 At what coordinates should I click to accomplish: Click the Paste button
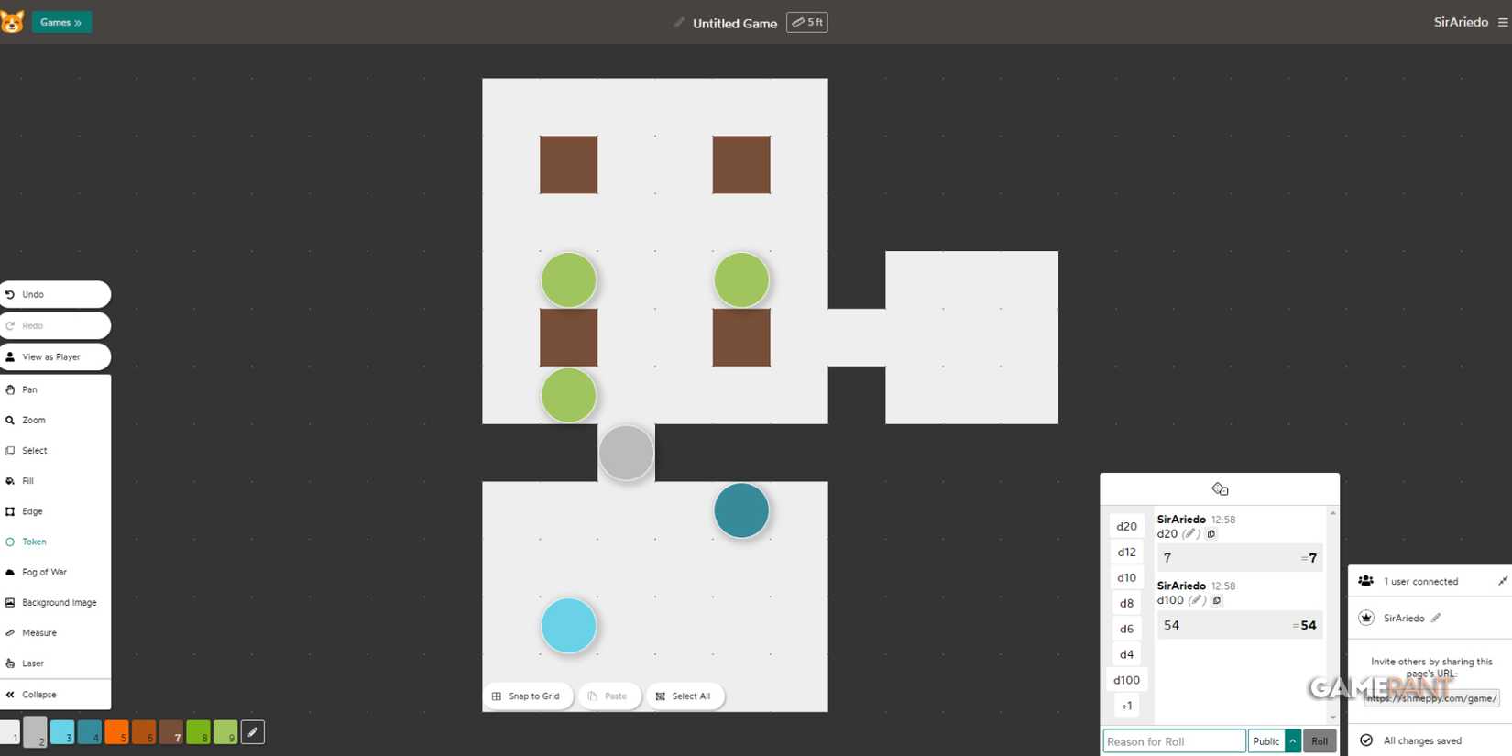608,696
